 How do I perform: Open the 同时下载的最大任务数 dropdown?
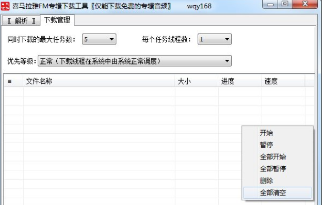99,39
